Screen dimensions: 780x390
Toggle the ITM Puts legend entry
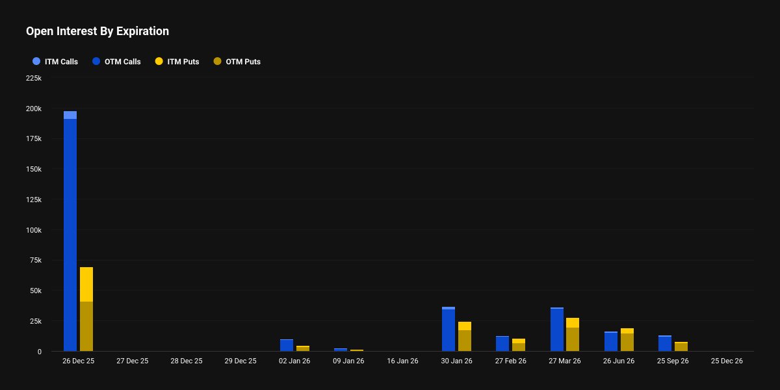pyautogui.click(x=177, y=62)
